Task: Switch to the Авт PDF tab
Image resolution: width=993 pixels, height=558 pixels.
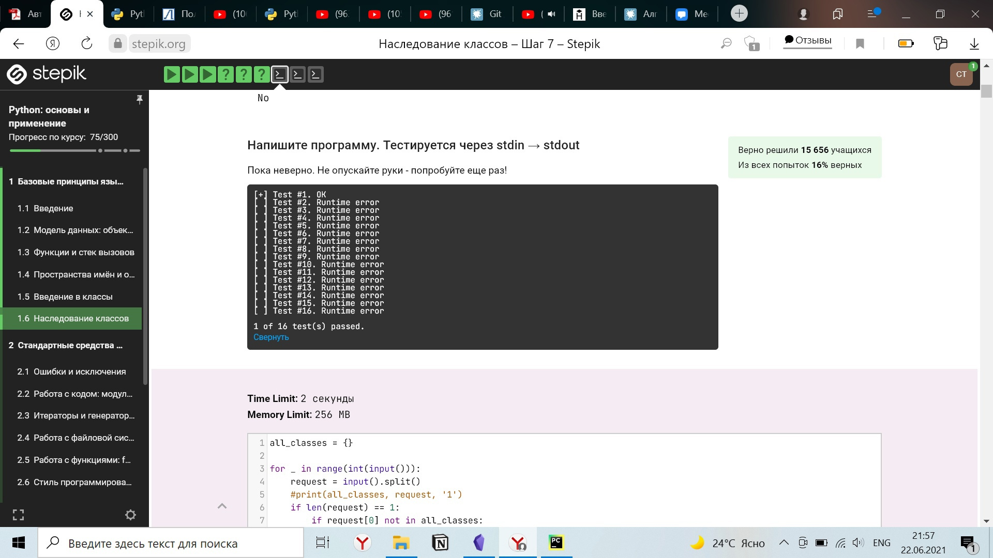Action: click(26, 14)
